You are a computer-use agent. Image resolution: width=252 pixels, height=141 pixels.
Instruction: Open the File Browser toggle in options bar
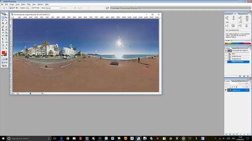point(107,8)
